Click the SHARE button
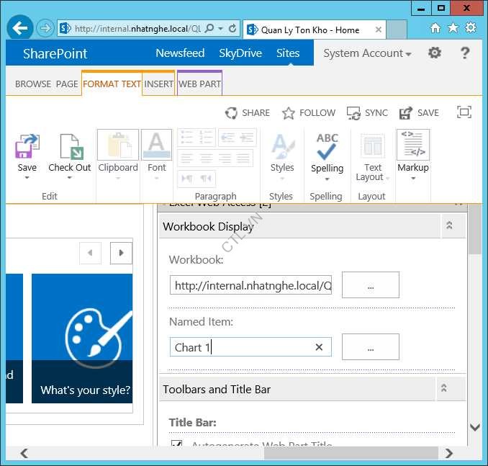488x466 pixels. point(248,113)
